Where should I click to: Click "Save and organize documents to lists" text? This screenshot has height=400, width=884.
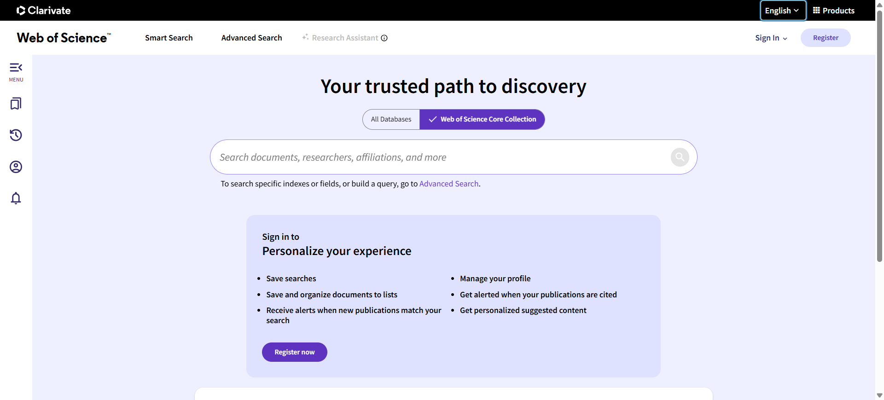pos(331,295)
